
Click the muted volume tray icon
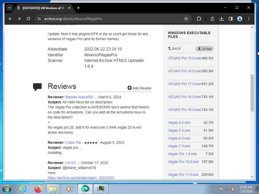[233, 189]
